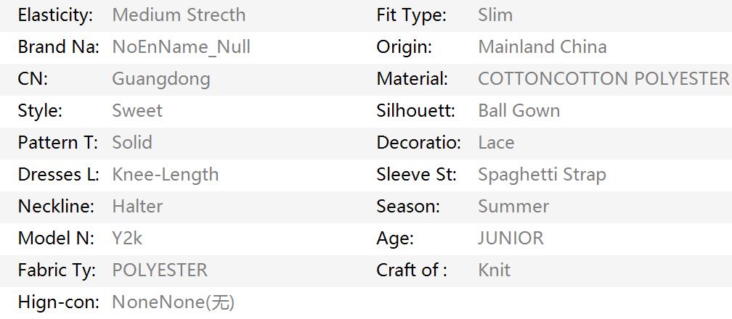
Task: Click the NoEnName_Null brand value
Action: [x=182, y=47]
